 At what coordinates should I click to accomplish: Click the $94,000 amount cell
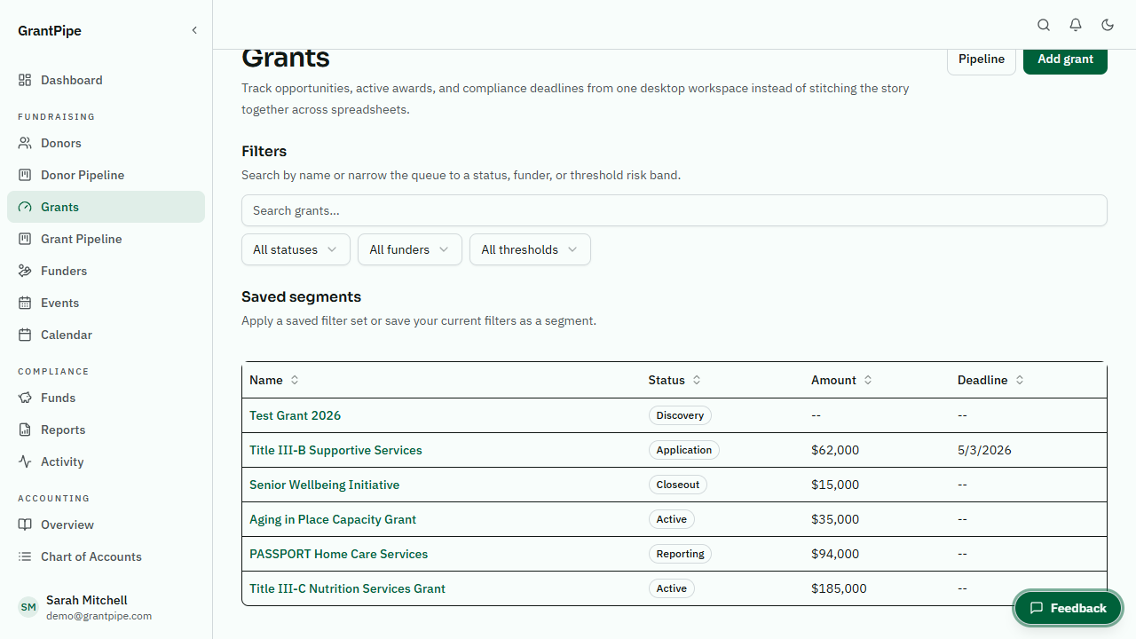[x=835, y=554]
